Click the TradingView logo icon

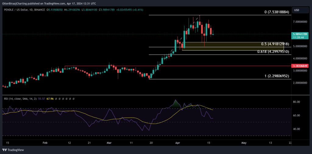click(x=5, y=150)
